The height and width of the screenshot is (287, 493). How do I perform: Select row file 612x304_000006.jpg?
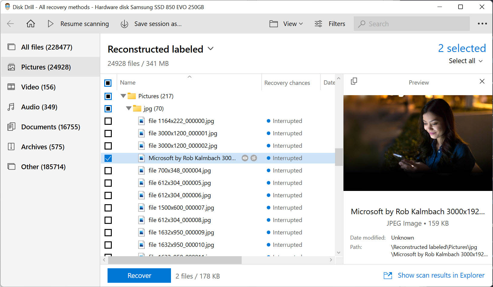point(218,195)
